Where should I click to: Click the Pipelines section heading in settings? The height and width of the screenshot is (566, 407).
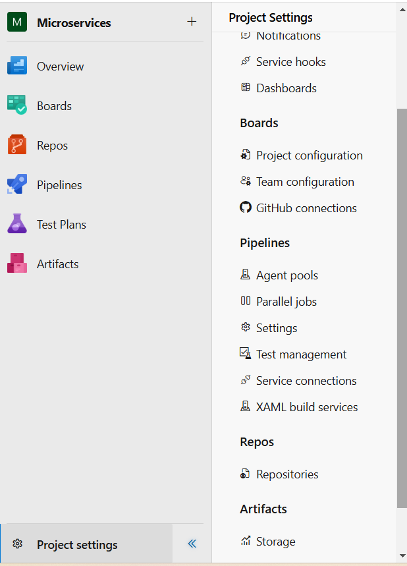(x=265, y=243)
